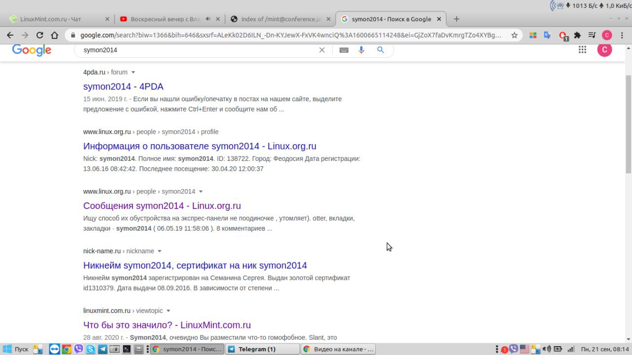Viewport: 632px width, 355px height.
Task: Expand www.linux.org.ru people symon2014 arrow
Action: 200,192
